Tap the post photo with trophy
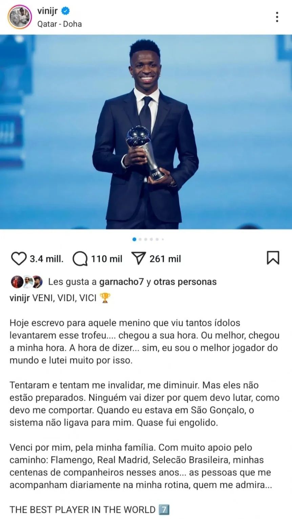Viewport: 292px width, 519px height. pyautogui.click(x=146, y=132)
